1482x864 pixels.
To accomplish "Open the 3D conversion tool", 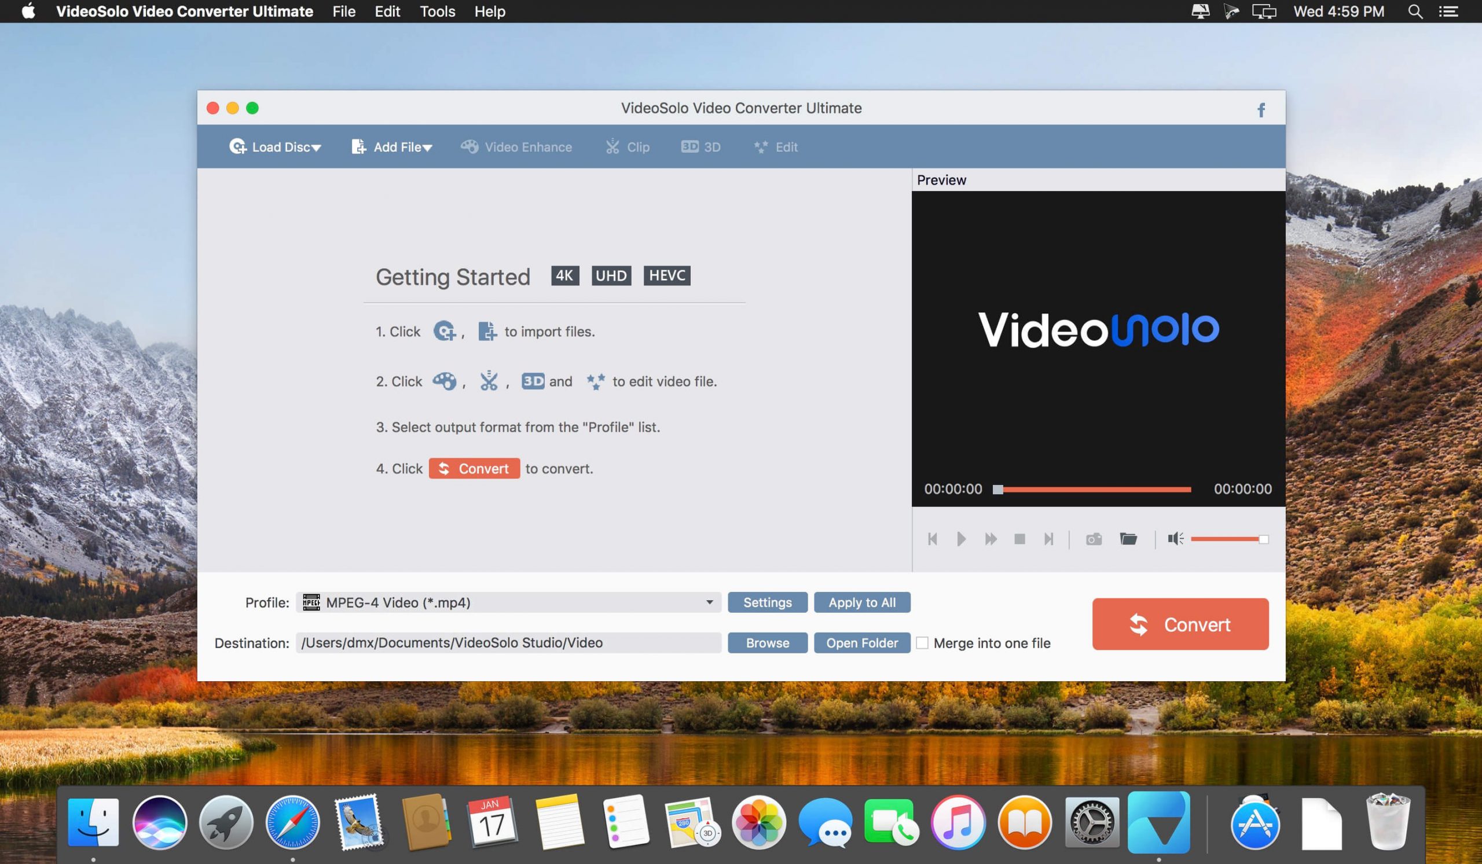I will click(700, 147).
